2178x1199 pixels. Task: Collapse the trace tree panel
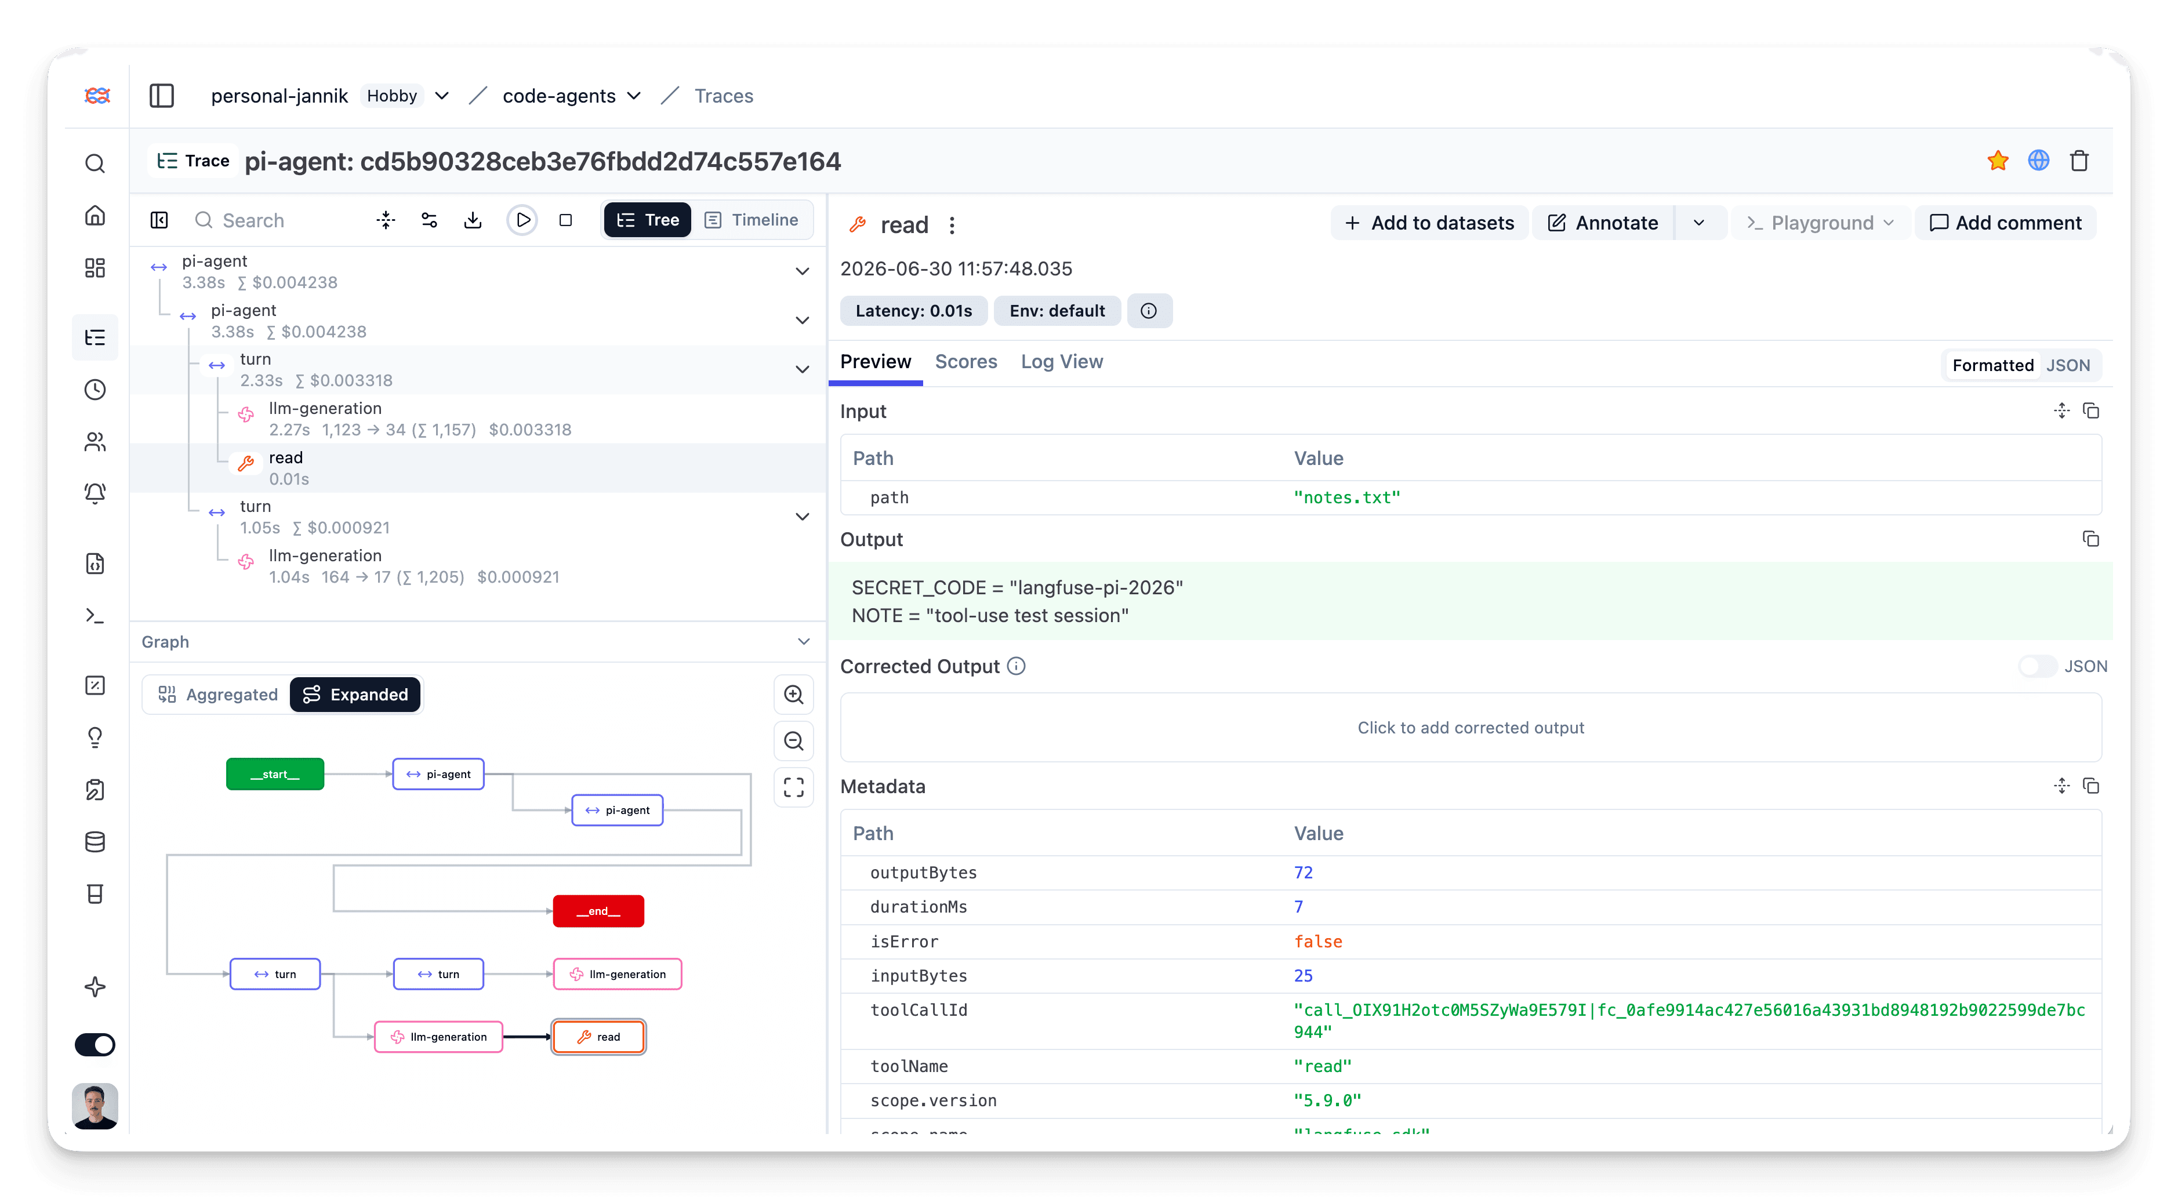coord(159,220)
